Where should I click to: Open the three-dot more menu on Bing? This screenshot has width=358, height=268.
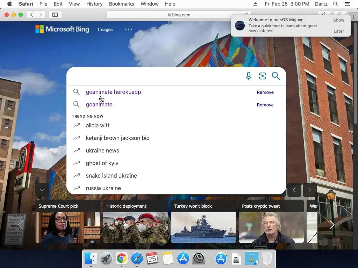coord(129,29)
